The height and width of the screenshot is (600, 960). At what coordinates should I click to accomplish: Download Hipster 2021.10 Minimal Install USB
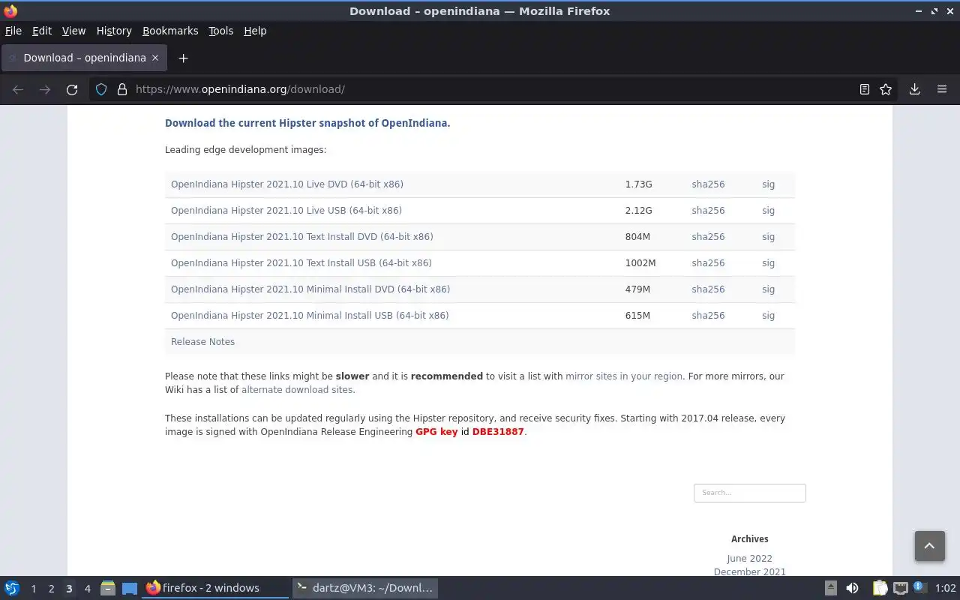(310, 316)
